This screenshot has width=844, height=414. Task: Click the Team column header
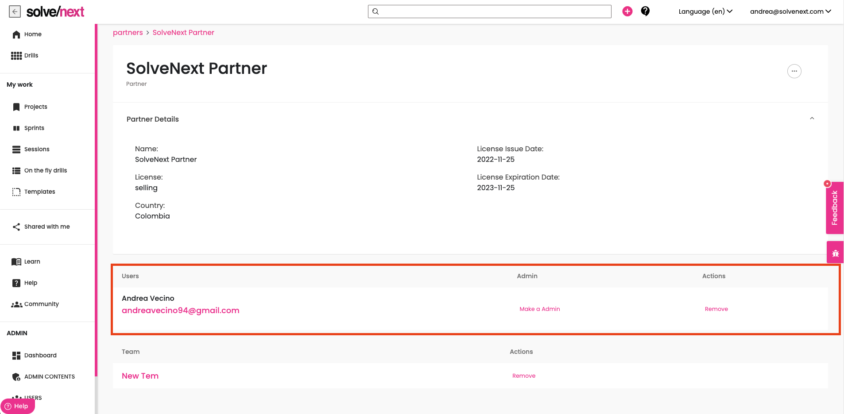tap(131, 352)
